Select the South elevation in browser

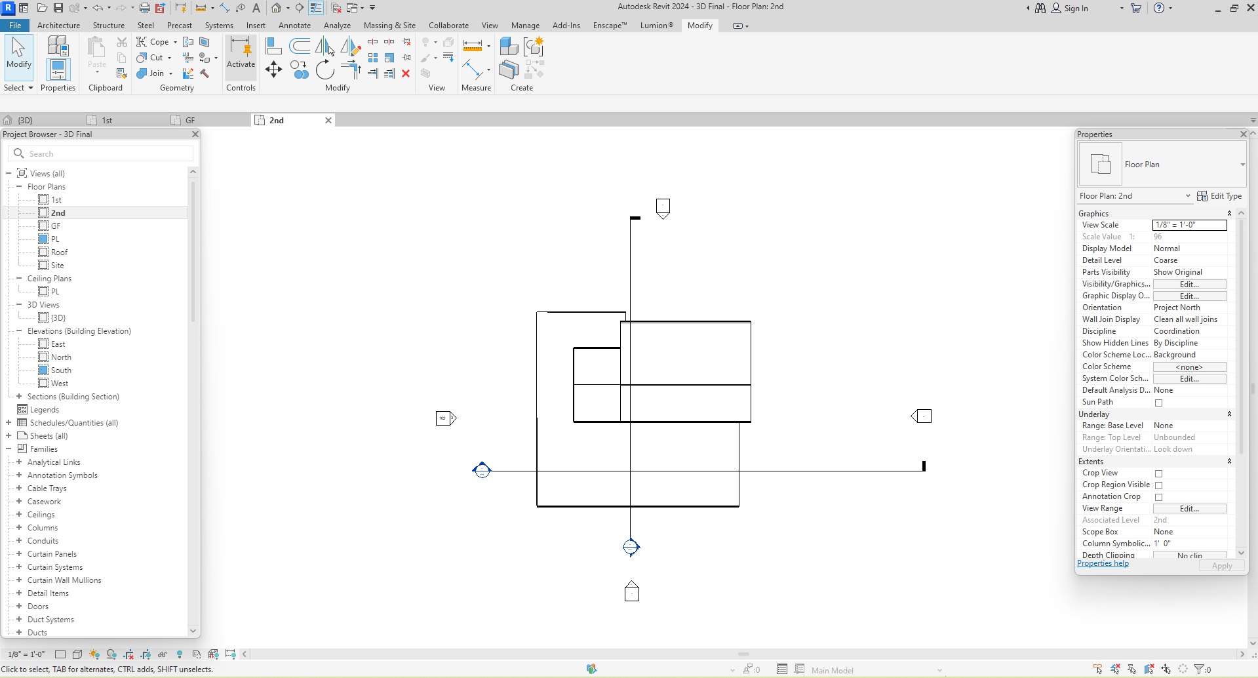pyautogui.click(x=61, y=370)
